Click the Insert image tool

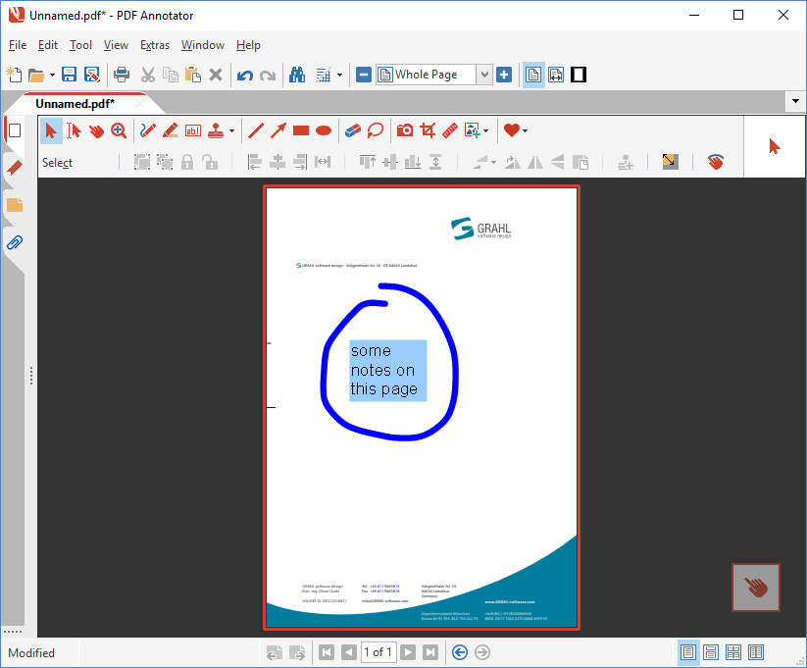point(472,130)
